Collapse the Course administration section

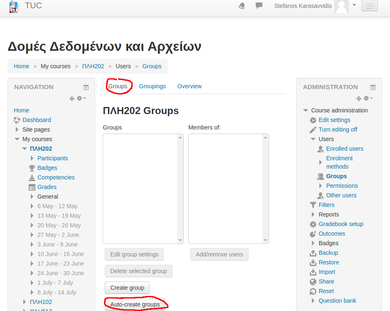pos(306,110)
